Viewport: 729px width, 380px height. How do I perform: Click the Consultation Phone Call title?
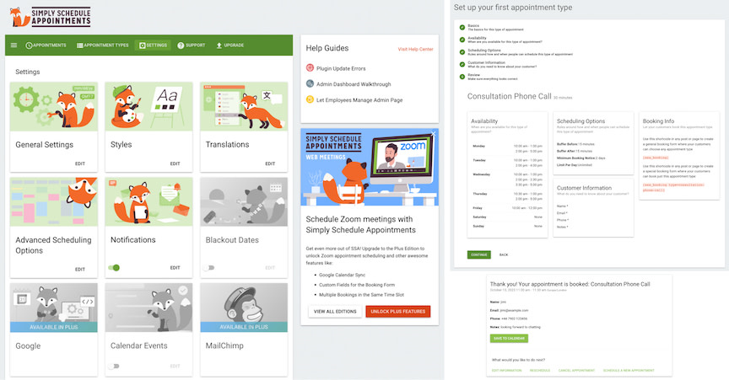pyautogui.click(x=509, y=96)
